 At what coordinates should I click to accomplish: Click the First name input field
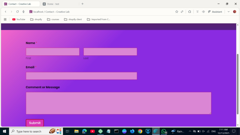[53, 52]
